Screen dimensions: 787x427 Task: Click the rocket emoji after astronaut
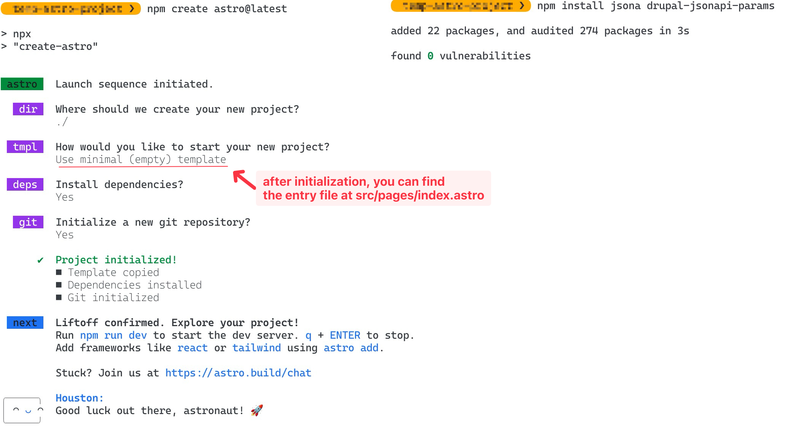pyautogui.click(x=257, y=411)
